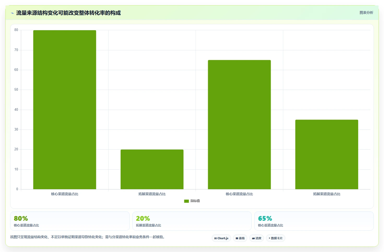This screenshot has height=252, width=384.
Task: Toggle the 指标值 legend green swatch
Action: [x=186, y=201]
